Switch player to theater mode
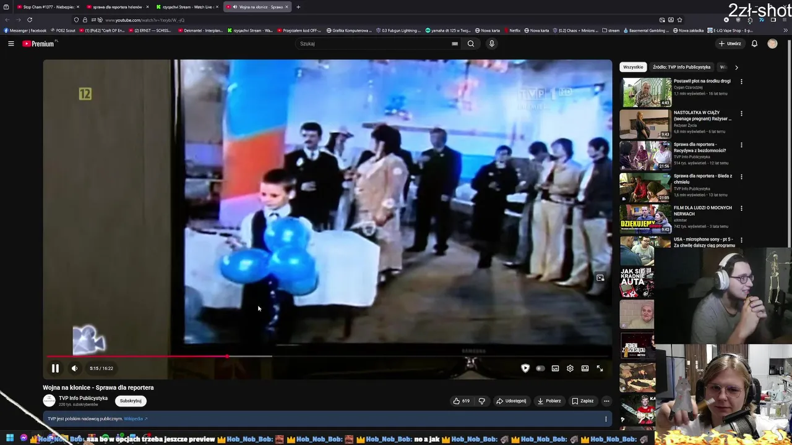The image size is (792, 445). [x=585, y=368]
